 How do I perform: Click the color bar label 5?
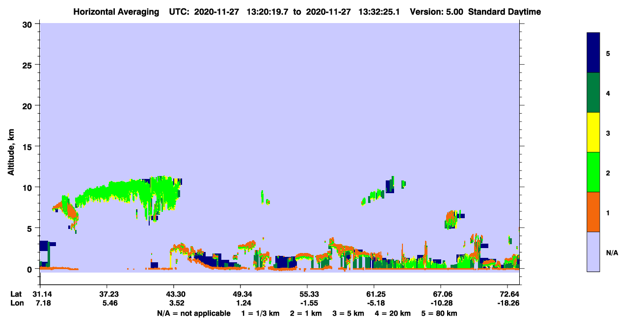click(x=608, y=53)
